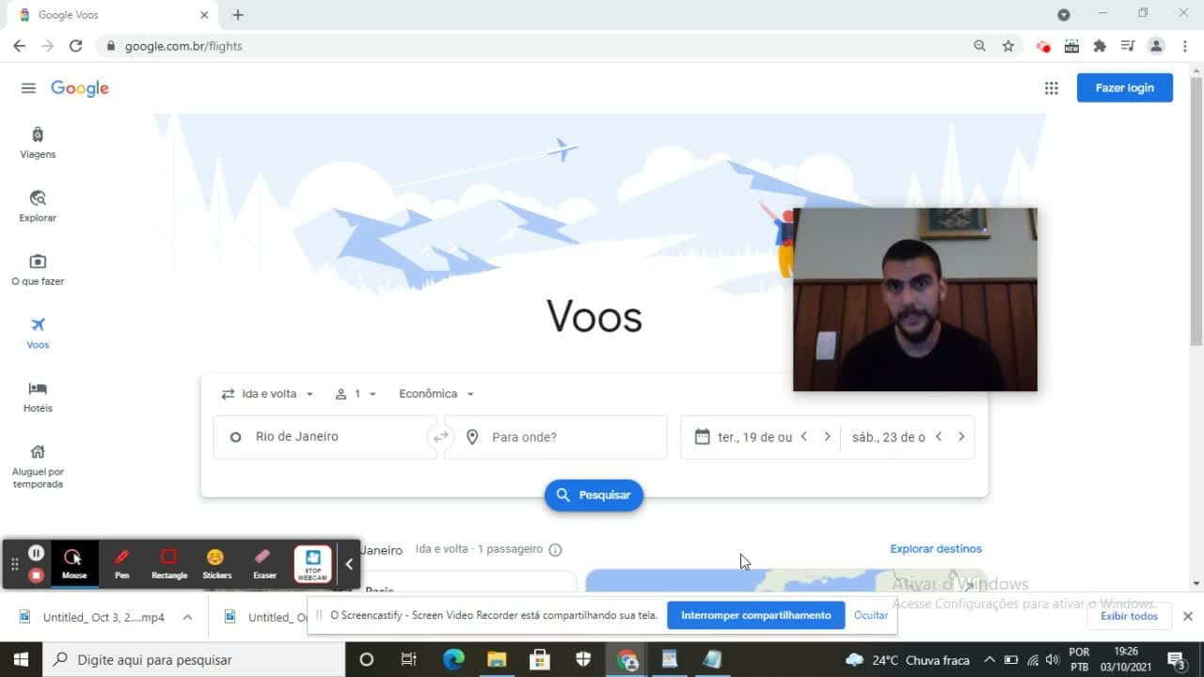Close the 'Google Voos' tab
Screen dimensions: 1204x677
pos(204,15)
